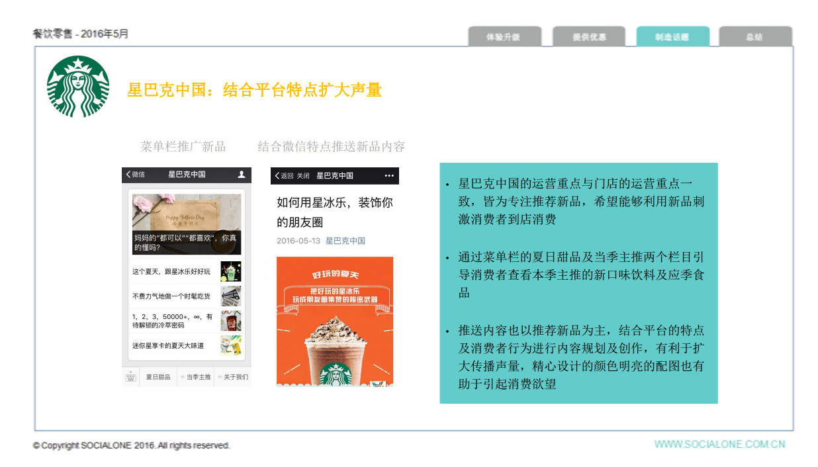
Task: Expand the 关于我们 menu
Action: coord(233,377)
